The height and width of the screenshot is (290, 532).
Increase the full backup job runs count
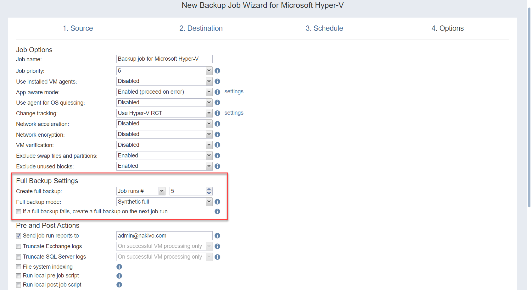pos(209,189)
